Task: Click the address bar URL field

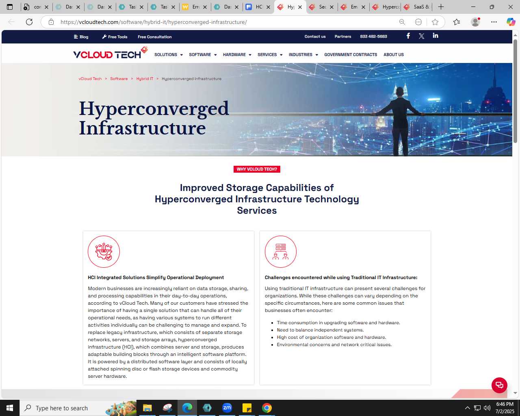Action: (x=227, y=22)
